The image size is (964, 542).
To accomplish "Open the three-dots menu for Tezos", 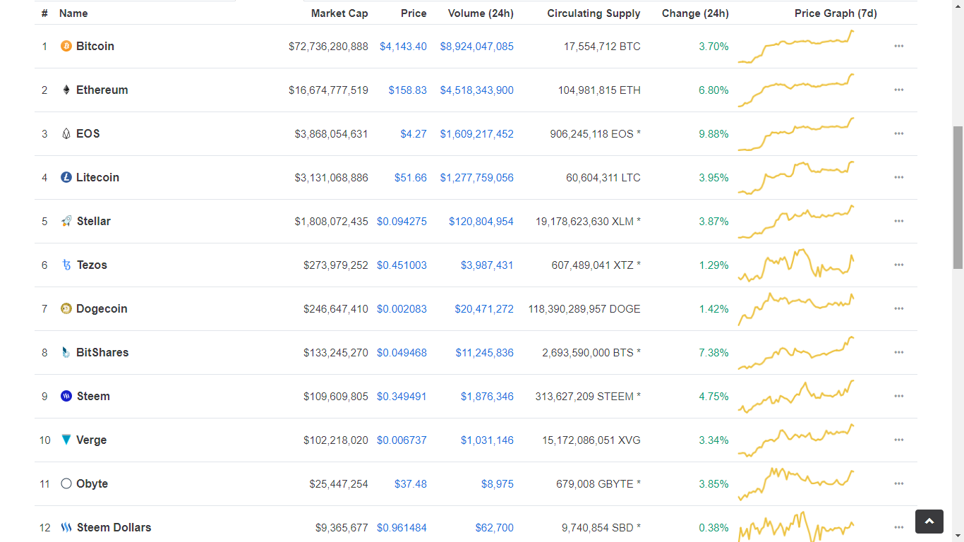I will pyautogui.click(x=899, y=265).
